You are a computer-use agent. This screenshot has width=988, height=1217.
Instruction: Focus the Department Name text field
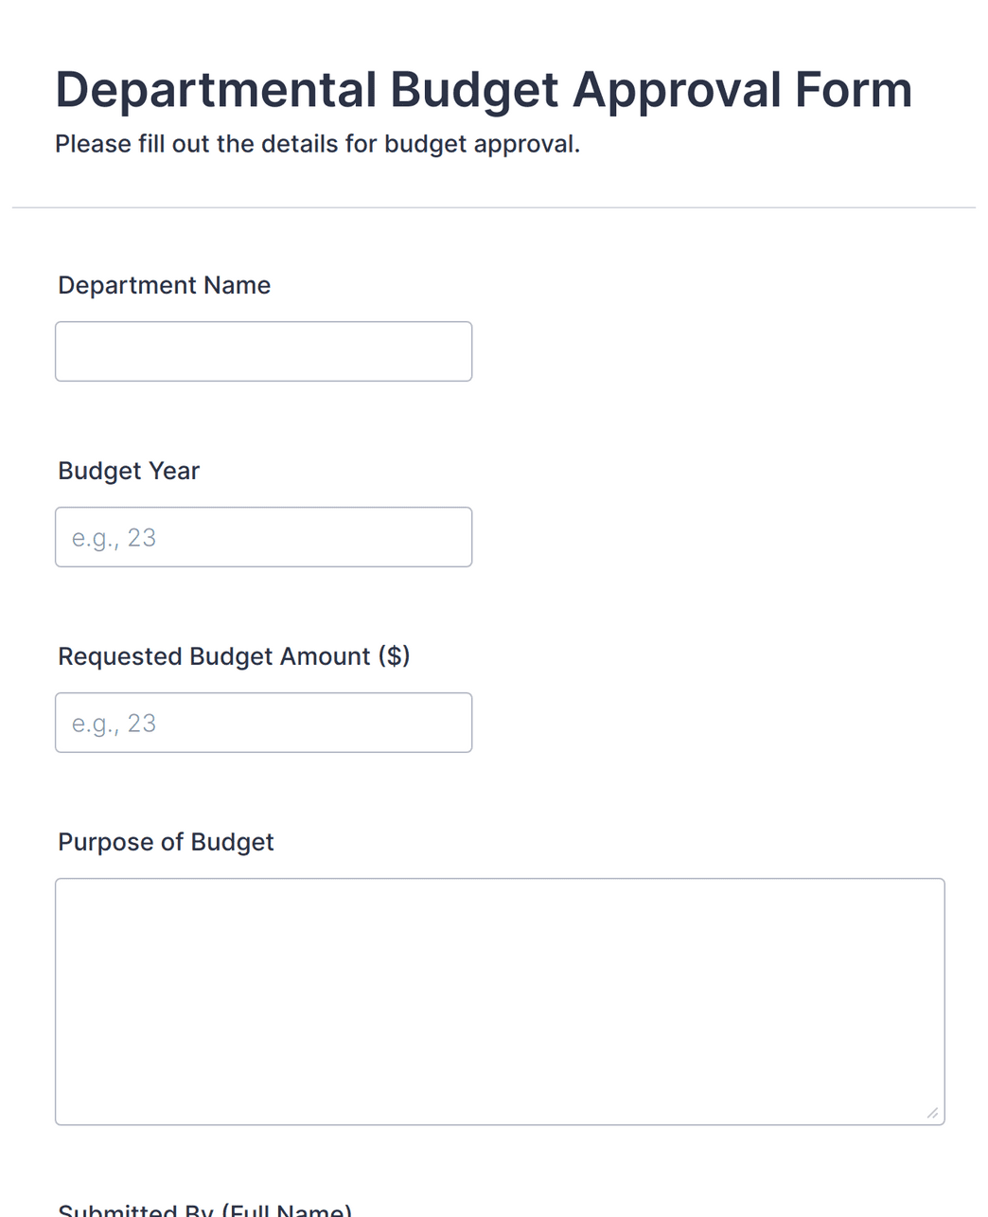(x=263, y=351)
